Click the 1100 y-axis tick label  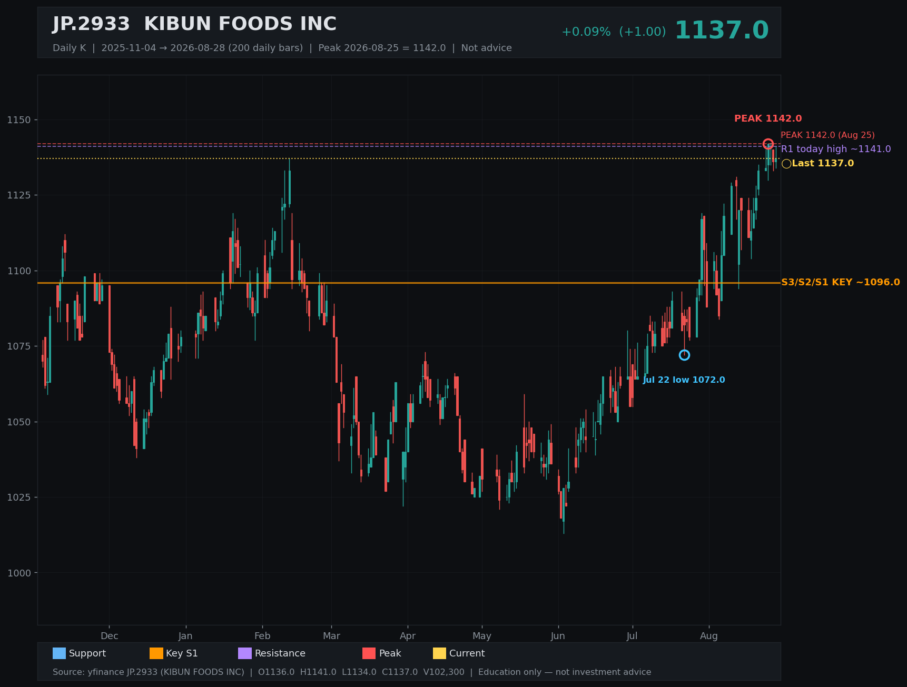(x=19, y=271)
